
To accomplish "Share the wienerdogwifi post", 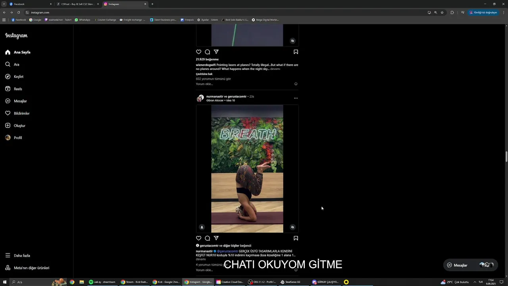I will [x=216, y=52].
